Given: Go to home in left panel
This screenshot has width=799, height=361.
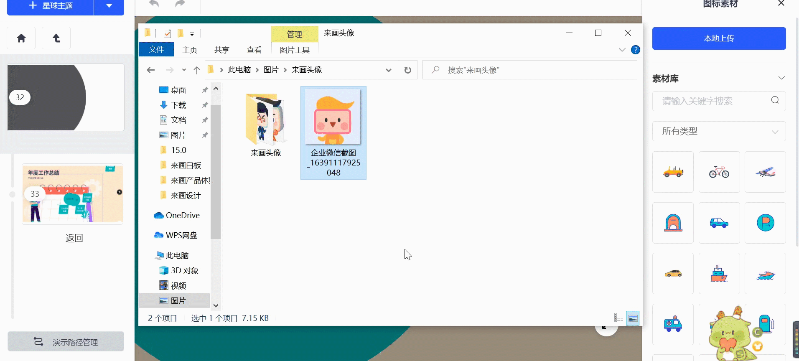Looking at the screenshot, I should (x=21, y=38).
